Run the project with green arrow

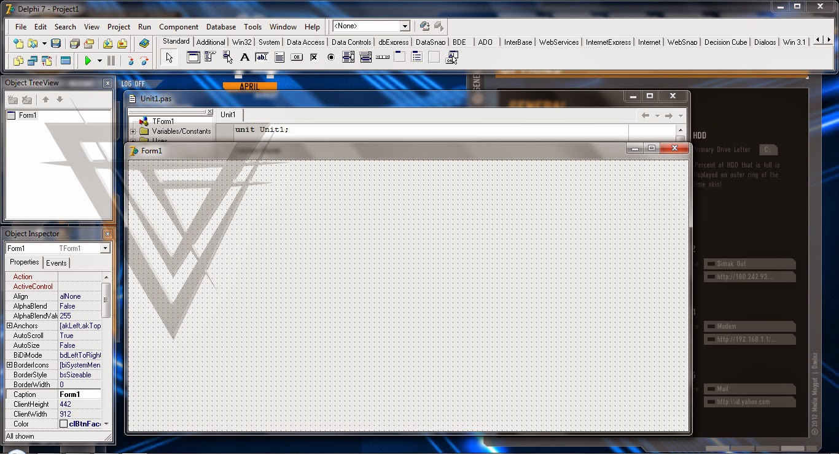pos(88,61)
